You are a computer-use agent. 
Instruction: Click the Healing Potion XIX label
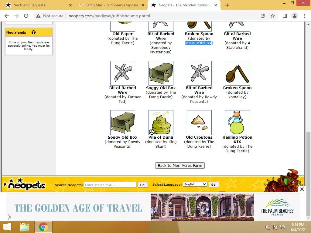[x=238, y=140]
